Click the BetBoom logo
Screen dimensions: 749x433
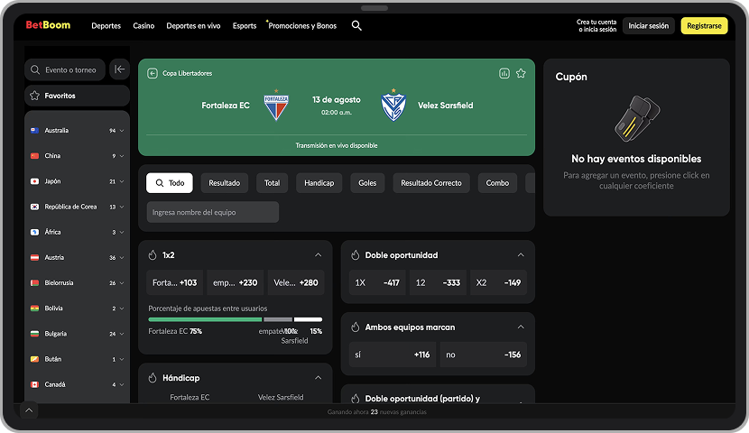click(48, 25)
